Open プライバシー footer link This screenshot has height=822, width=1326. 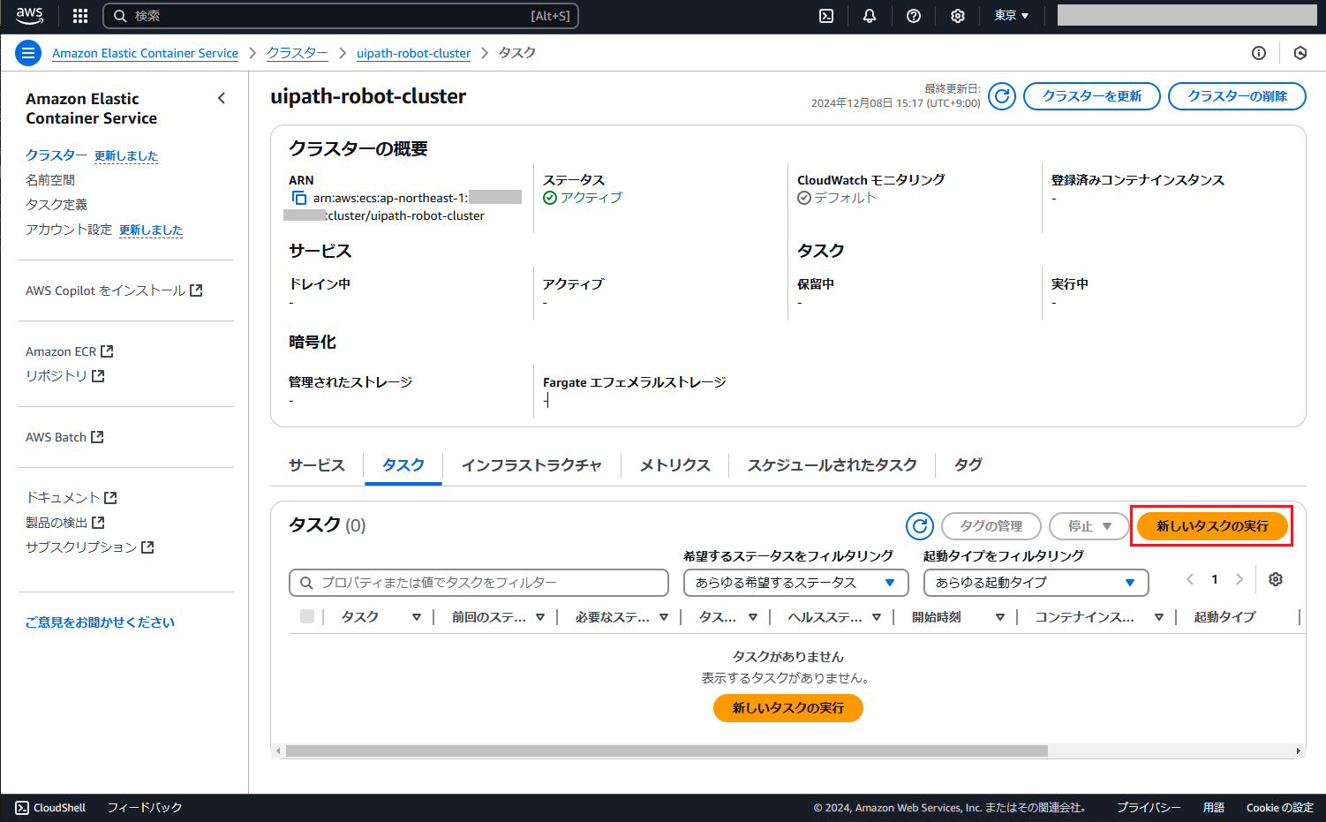coord(1149,808)
